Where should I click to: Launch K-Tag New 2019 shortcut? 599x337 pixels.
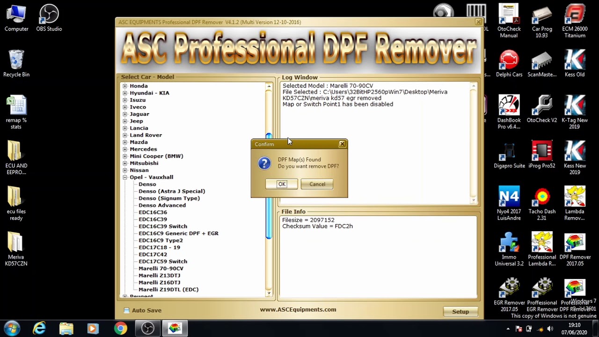(575, 112)
